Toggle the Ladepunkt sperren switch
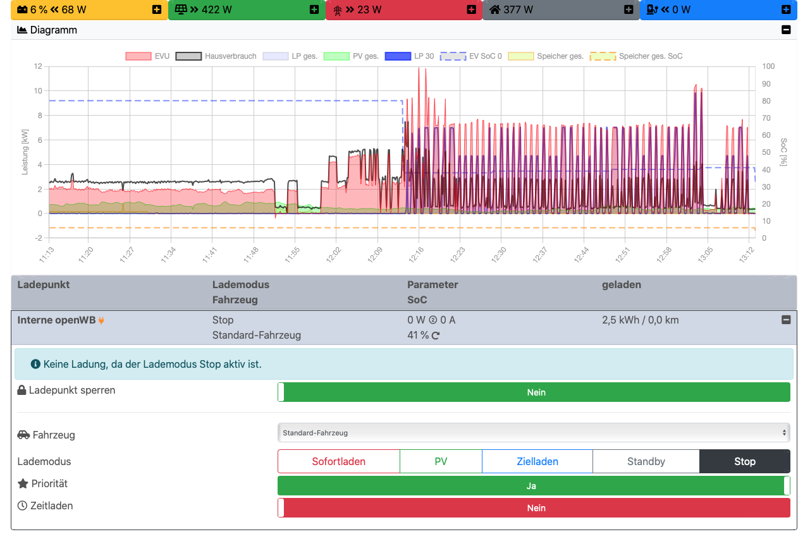This screenshot has width=810, height=539. pos(534,392)
